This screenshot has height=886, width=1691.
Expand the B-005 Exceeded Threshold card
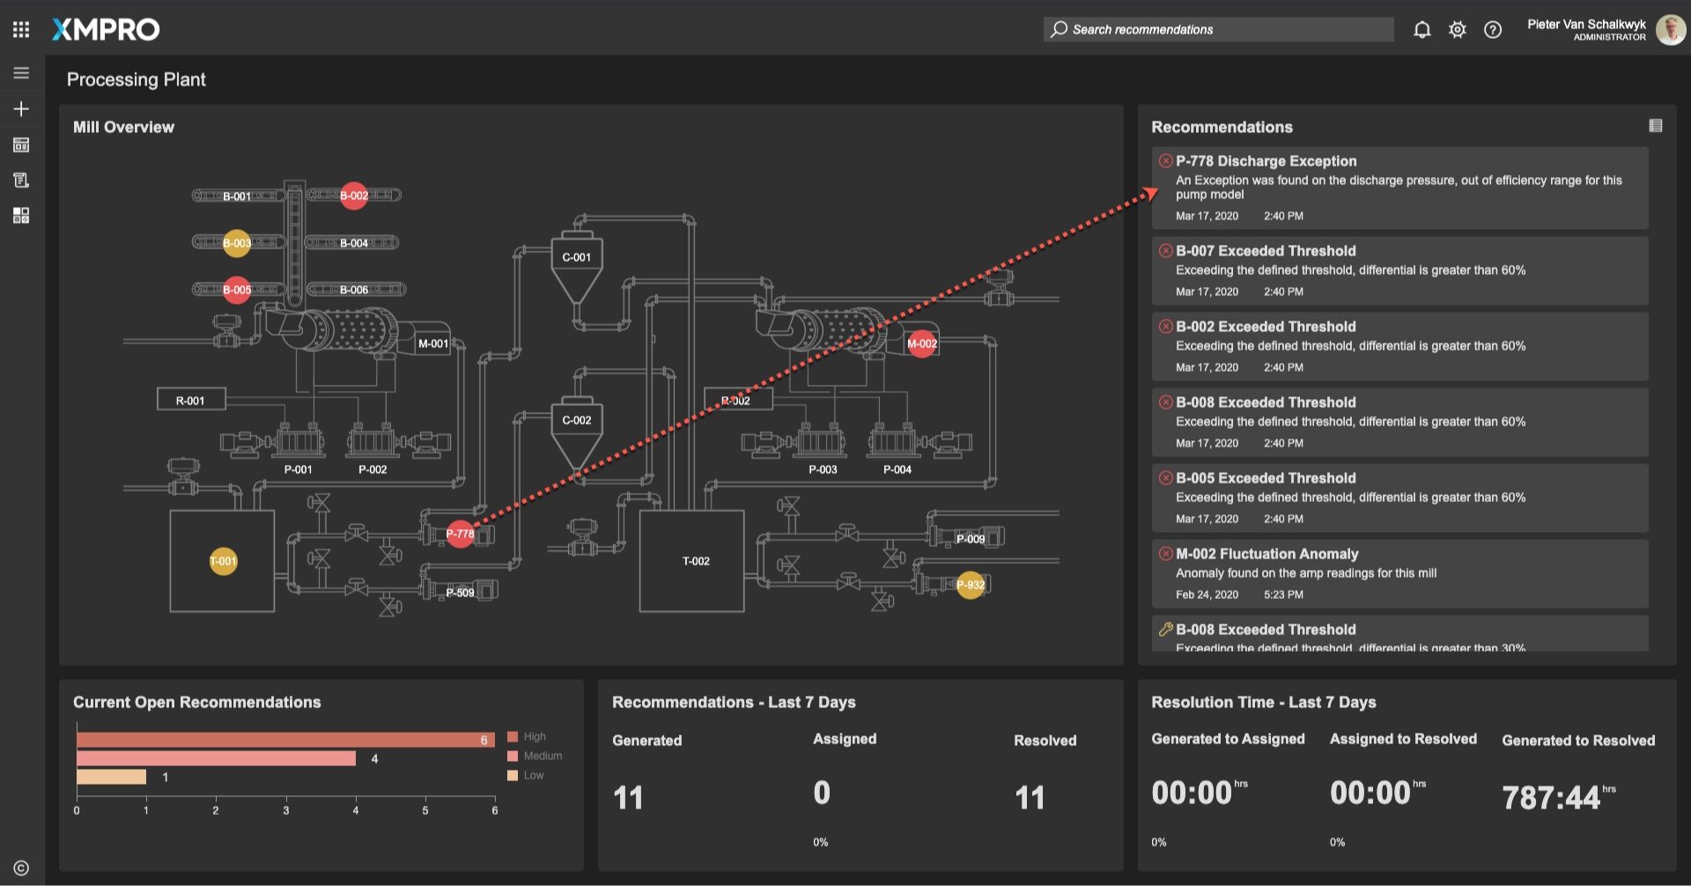1399,498
